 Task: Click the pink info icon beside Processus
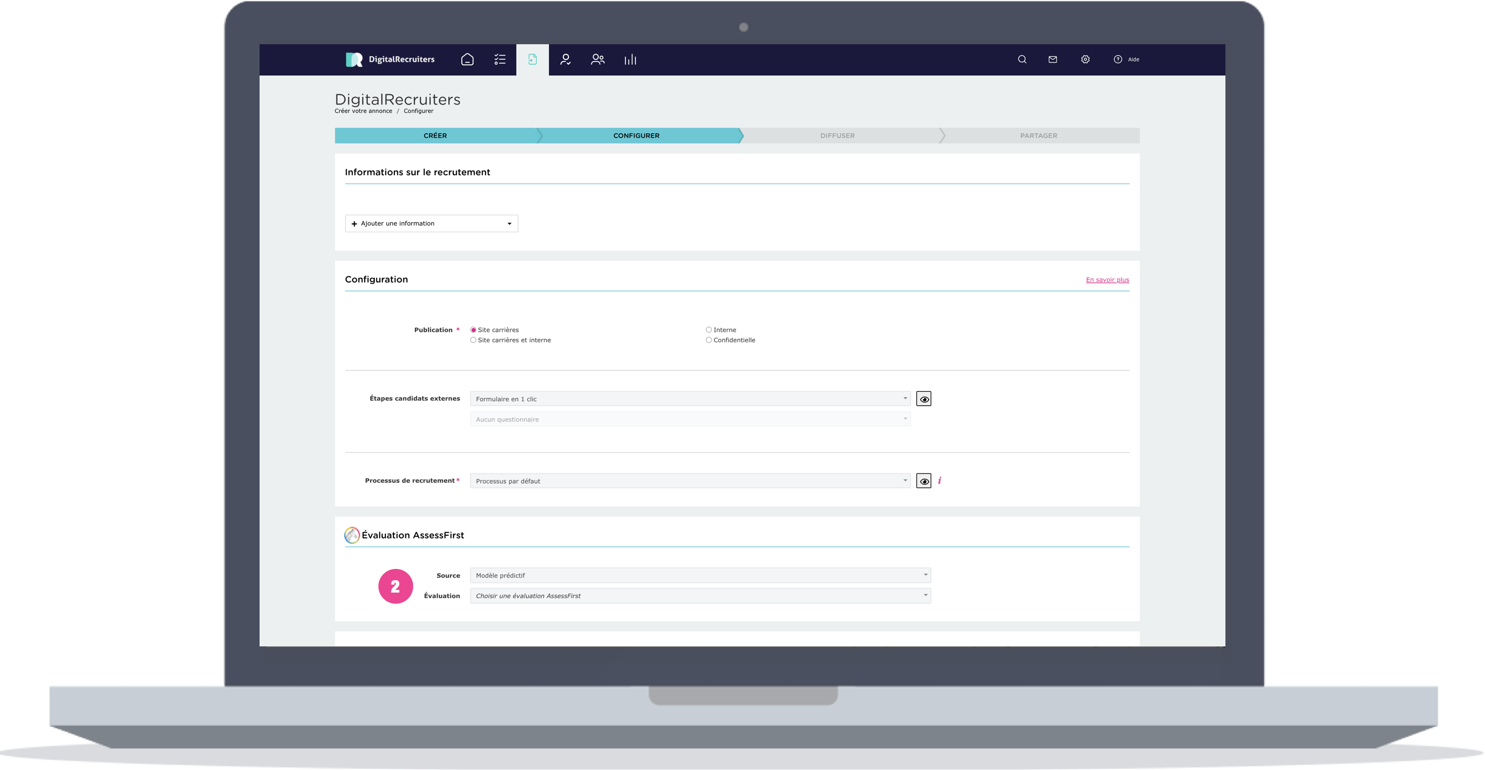tap(940, 480)
